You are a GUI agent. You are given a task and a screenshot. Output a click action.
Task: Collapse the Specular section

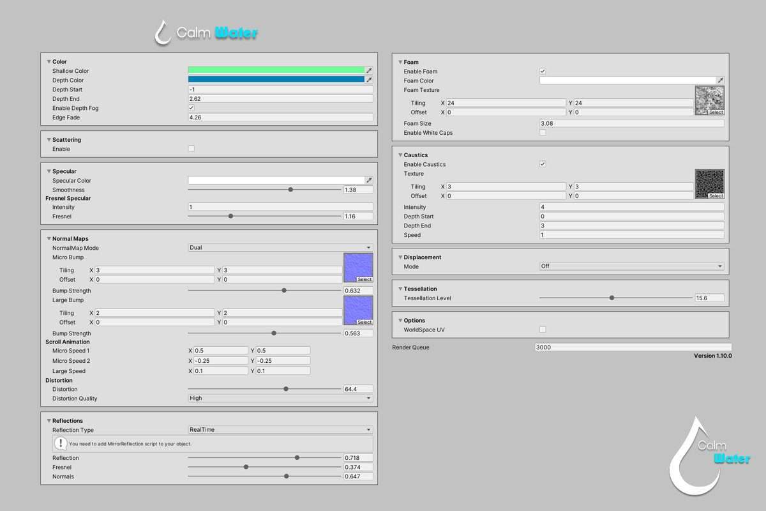[49, 171]
